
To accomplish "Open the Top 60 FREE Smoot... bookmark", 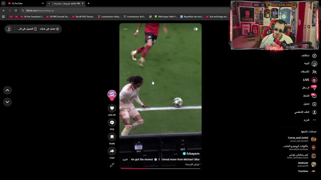I will (x=83, y=17).
